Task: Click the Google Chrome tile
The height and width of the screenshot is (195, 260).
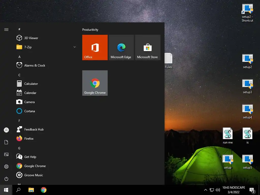Action: click(95, 83)
